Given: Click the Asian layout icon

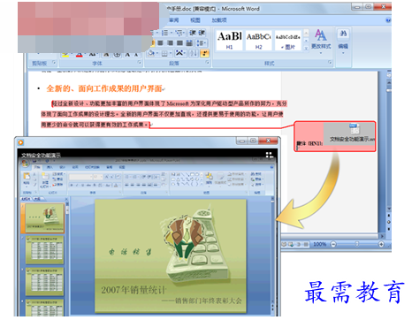Looking at the screenshot, I should coord(180,53).
